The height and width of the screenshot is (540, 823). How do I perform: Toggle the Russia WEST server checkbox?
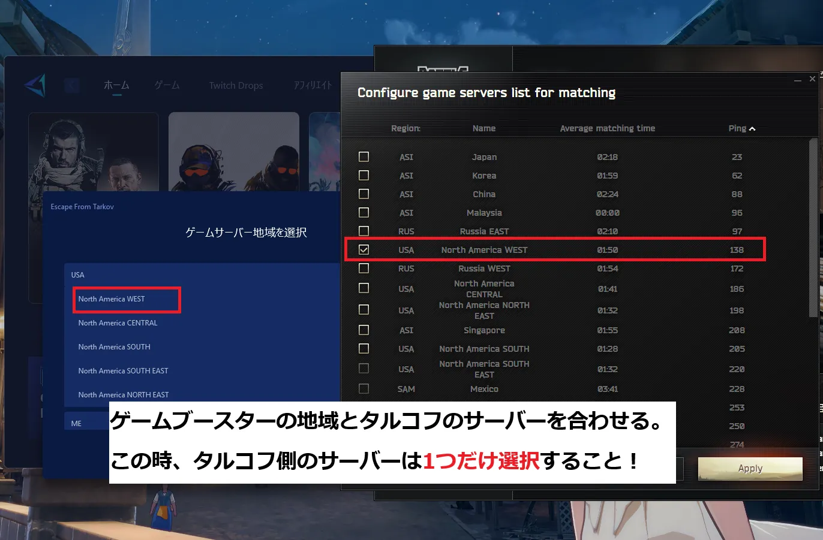point(364,269)
